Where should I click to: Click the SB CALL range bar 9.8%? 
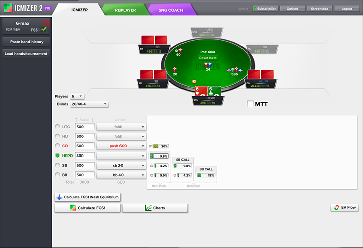point(183,166)
